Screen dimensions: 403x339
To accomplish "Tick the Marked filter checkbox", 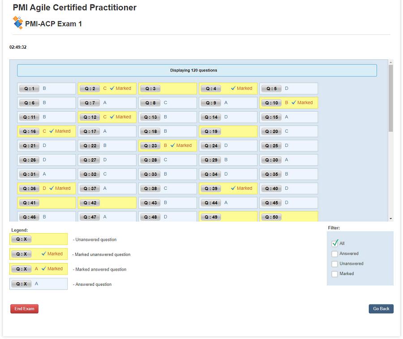I will (x=334, y=274).
